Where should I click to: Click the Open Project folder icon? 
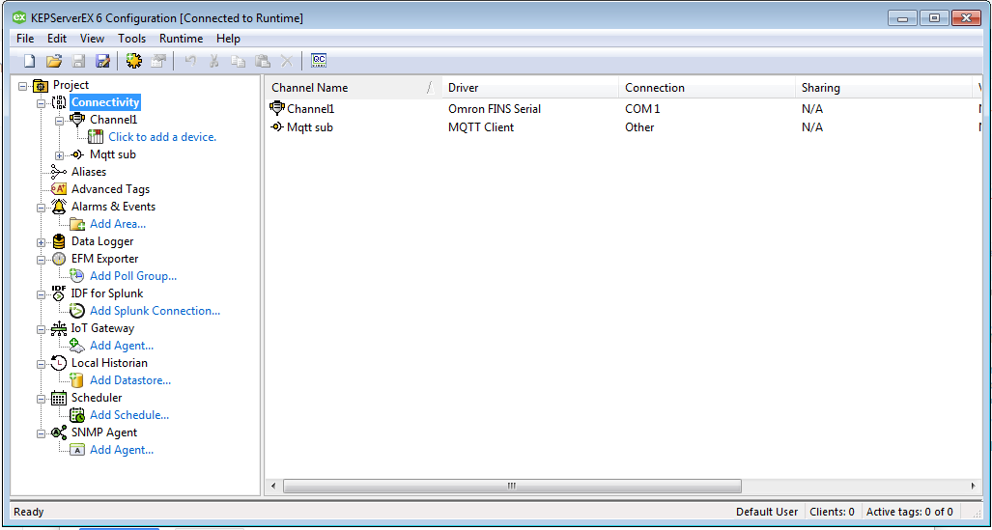54,61
